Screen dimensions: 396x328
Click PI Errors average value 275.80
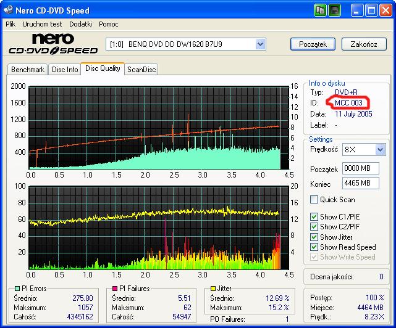pyautogui.click(x=83, y=298)
